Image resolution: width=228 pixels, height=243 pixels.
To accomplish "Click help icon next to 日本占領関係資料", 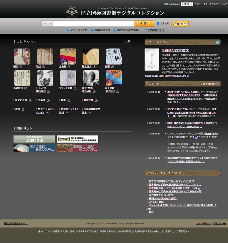I will 48,92.
